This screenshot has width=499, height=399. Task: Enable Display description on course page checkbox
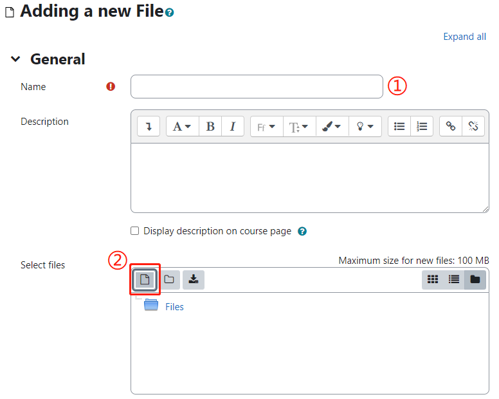[x=134, y=231]
